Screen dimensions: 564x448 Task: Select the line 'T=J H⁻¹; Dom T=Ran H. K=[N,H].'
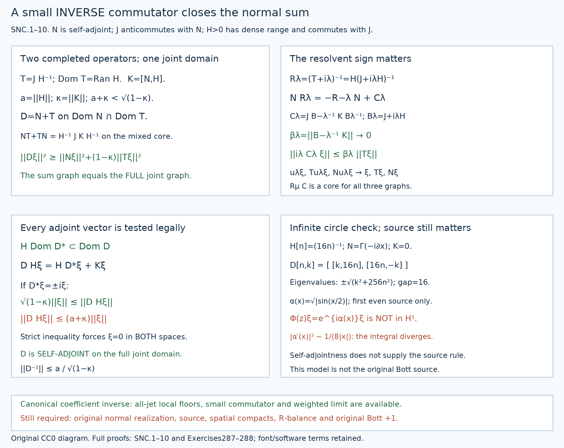(x=93, y=79)
